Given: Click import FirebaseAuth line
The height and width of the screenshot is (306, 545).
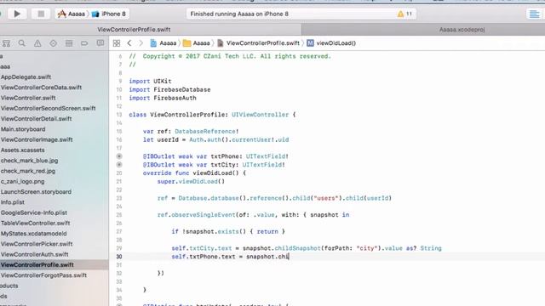Looking at the screenshot, I should click(163, 99).
